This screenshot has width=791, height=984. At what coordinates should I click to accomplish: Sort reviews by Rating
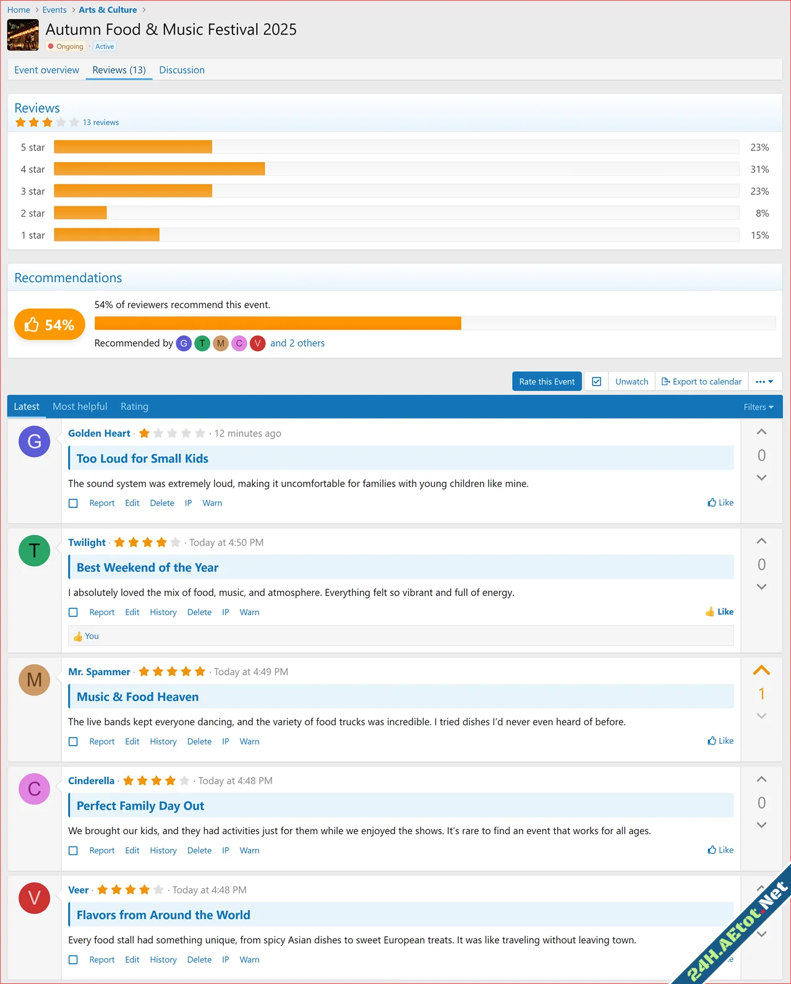[x=134, y=407]
